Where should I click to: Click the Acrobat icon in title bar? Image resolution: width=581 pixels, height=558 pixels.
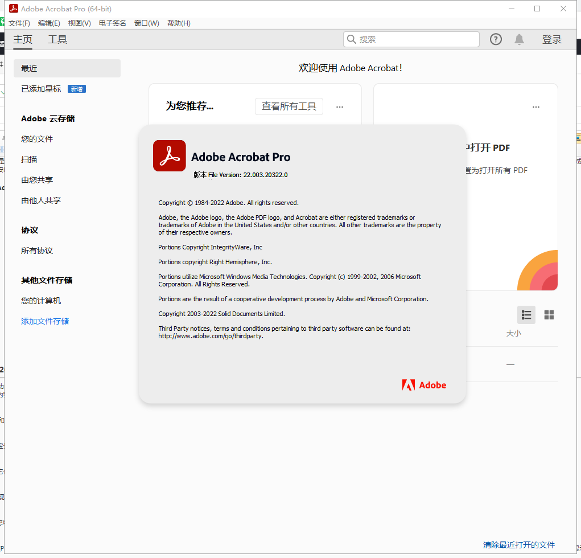14,9
